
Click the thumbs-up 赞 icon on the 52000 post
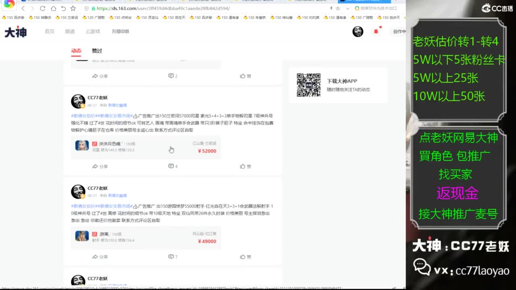(245, 166)
